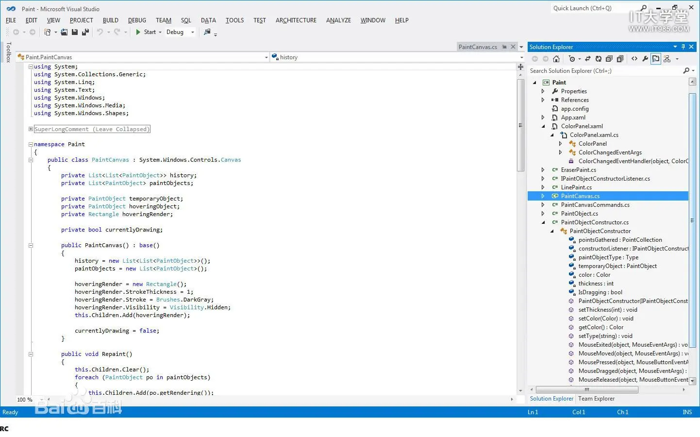Screen dimensions: 700x437
Task: Click the Navigate Forward toolbar icon
Action: click(33, 32)
